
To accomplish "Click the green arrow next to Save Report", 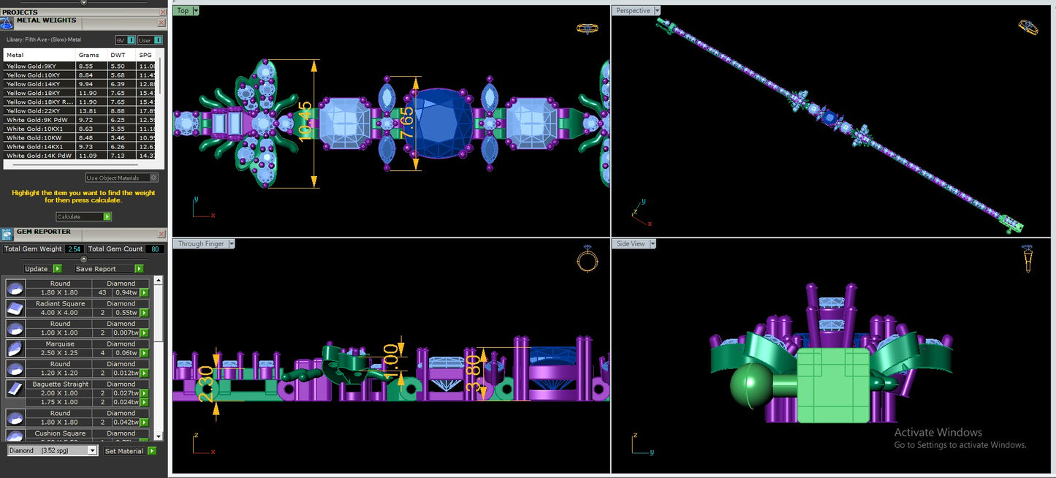I will (x=138, y=269).
